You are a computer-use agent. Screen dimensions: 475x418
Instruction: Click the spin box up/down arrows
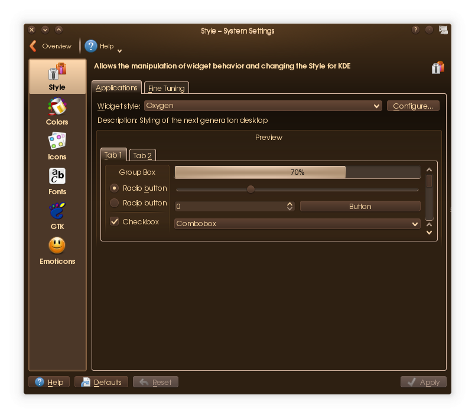(290, 207)
